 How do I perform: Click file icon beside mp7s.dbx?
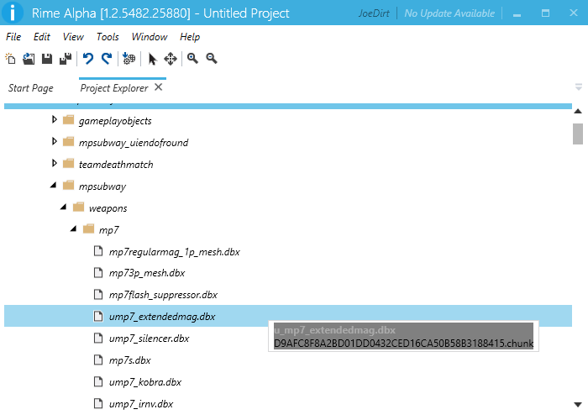click(98, 360)
